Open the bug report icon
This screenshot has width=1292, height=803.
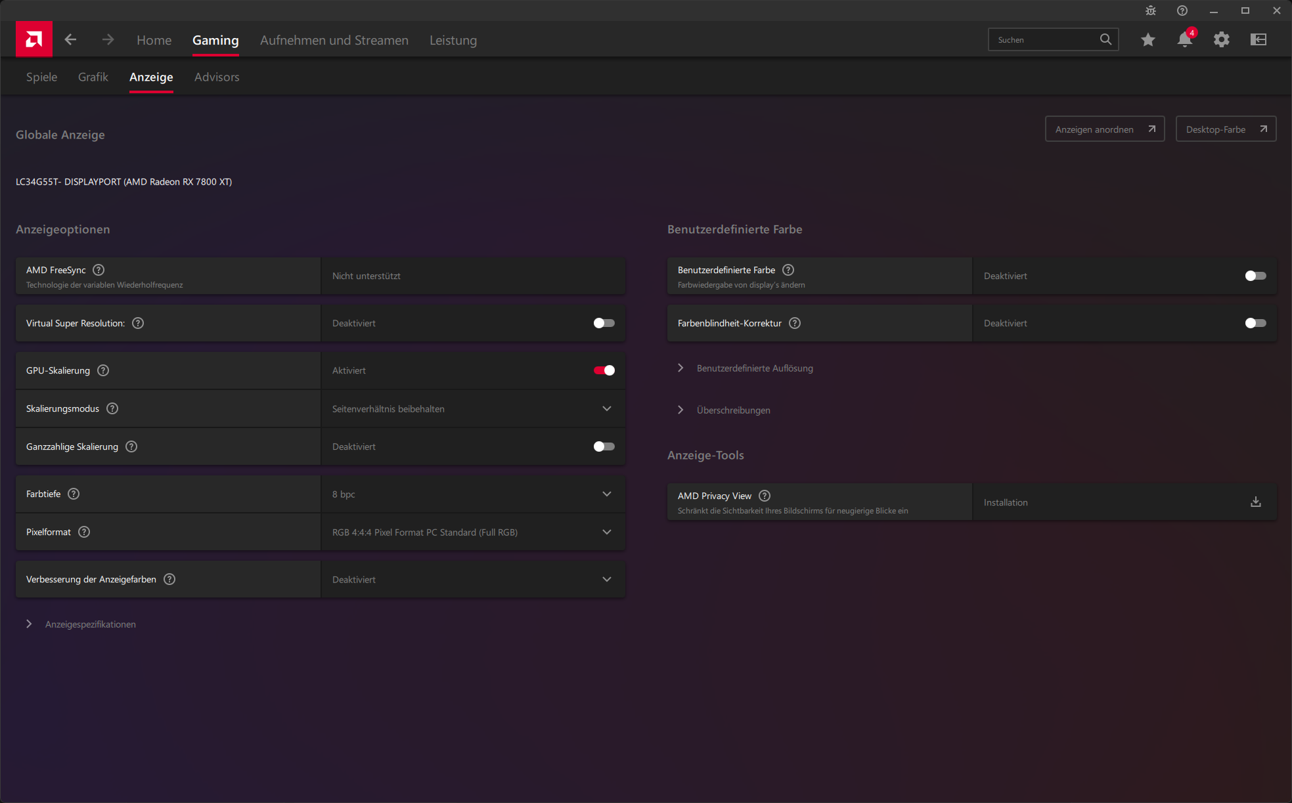[x=1150, y=11]
